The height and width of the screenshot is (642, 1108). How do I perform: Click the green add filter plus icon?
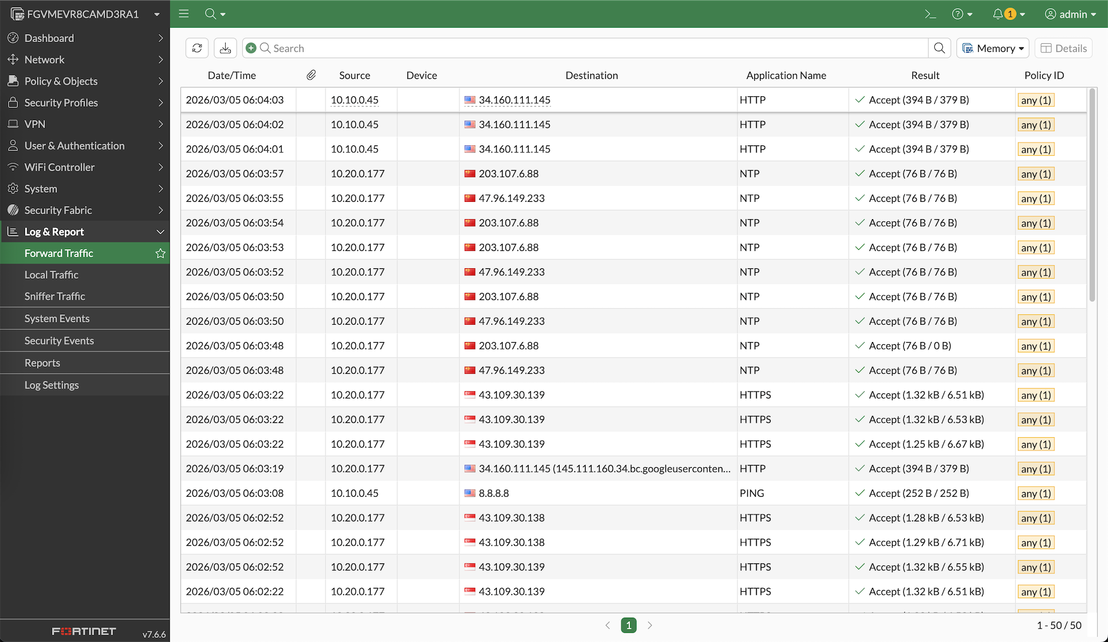pos(251,48)
